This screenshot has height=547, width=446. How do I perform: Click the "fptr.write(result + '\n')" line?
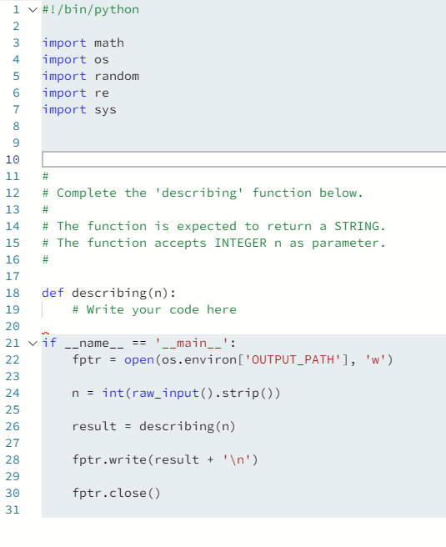165,459
